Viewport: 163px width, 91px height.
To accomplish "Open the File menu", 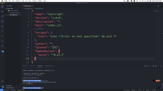I will [10, 1].
